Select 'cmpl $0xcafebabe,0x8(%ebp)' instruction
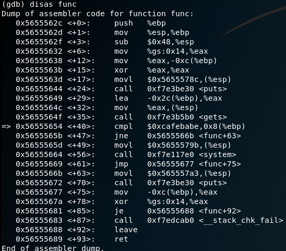The image size is (286, 251). click(180, 127)
